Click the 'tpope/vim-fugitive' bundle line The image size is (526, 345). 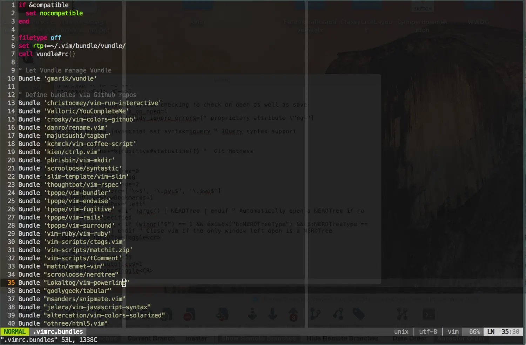pyautogui.click(x=67, y=209)
